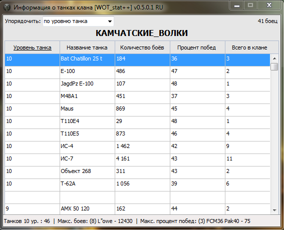Image resolution: width=284 pixels, height=230 pixels.
Task: Click the 'Количество боёв' column header
Action: pos(142,47)
